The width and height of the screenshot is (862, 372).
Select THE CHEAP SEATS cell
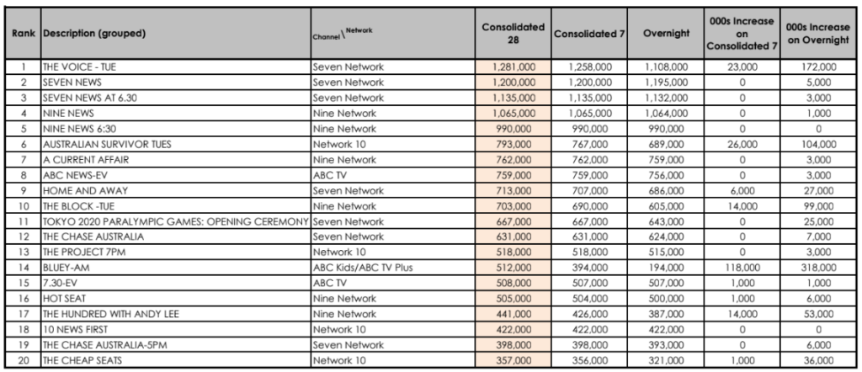coord(175,360)
